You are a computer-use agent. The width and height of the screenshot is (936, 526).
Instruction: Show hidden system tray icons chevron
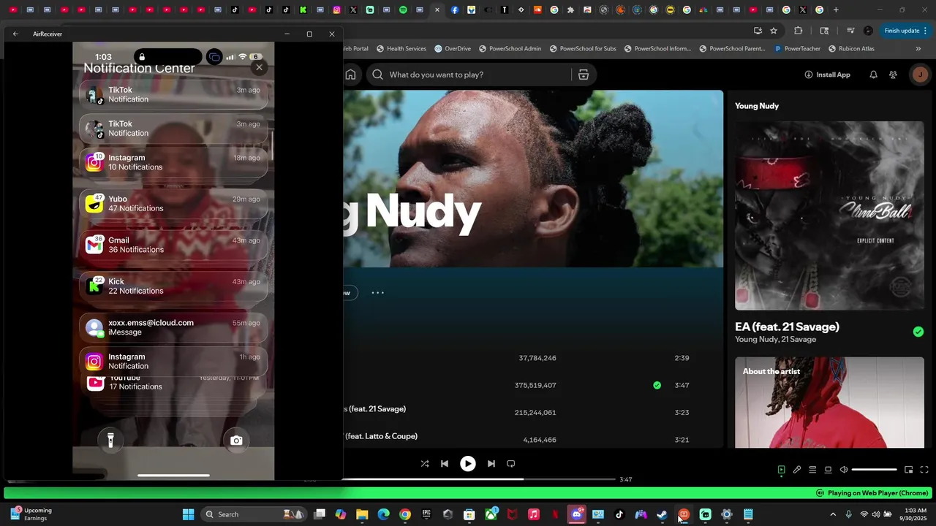[x=832, y=514]
